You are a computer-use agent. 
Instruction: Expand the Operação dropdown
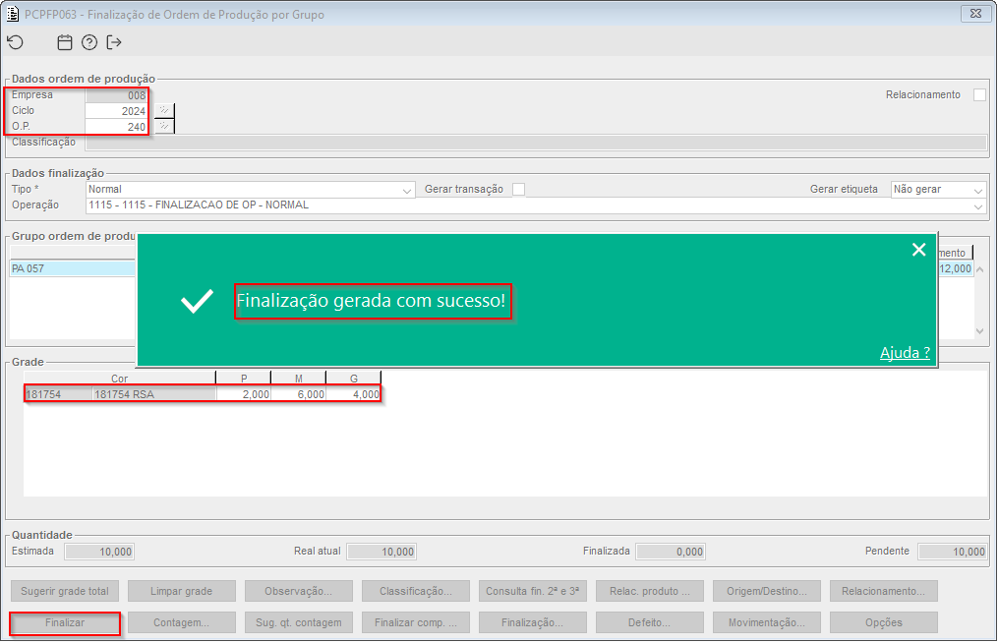point(978,205)
